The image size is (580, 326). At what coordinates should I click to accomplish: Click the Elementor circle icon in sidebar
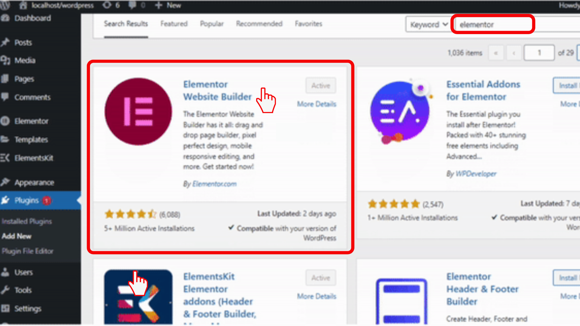5,121
